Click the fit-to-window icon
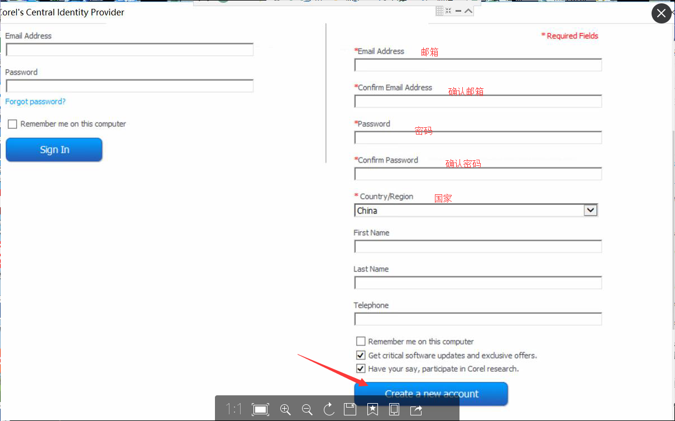Screen dimensions: 675x421 [x=261, y=409]
